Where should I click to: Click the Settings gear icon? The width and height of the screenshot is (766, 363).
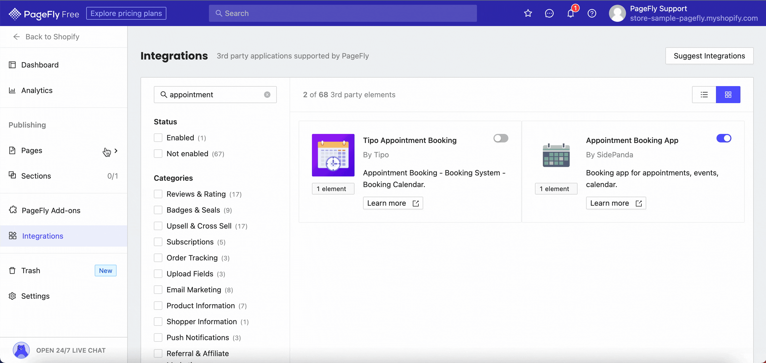pyautogui.click(x=12, y=296)
